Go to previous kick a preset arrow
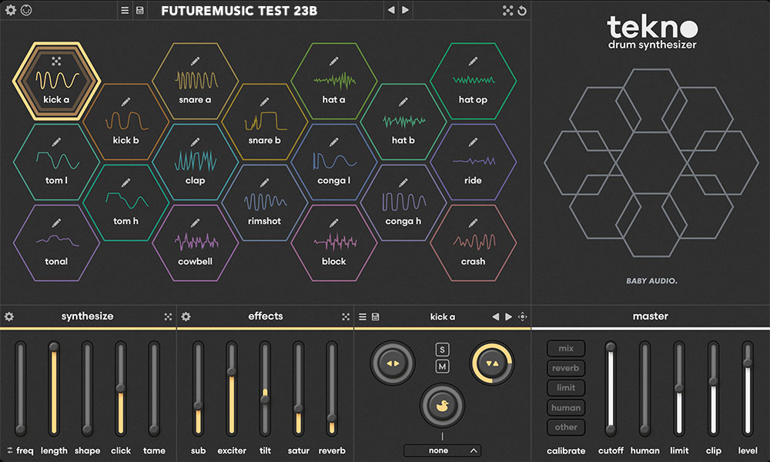The width and height of the screenshot is (770, 462). point(495,317)
